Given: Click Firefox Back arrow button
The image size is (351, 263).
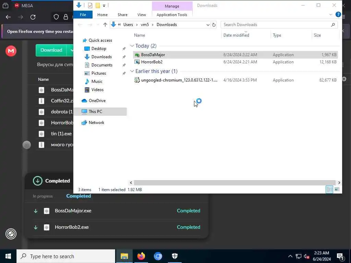Looking at the screenshot, I should (x=8, y=17).
